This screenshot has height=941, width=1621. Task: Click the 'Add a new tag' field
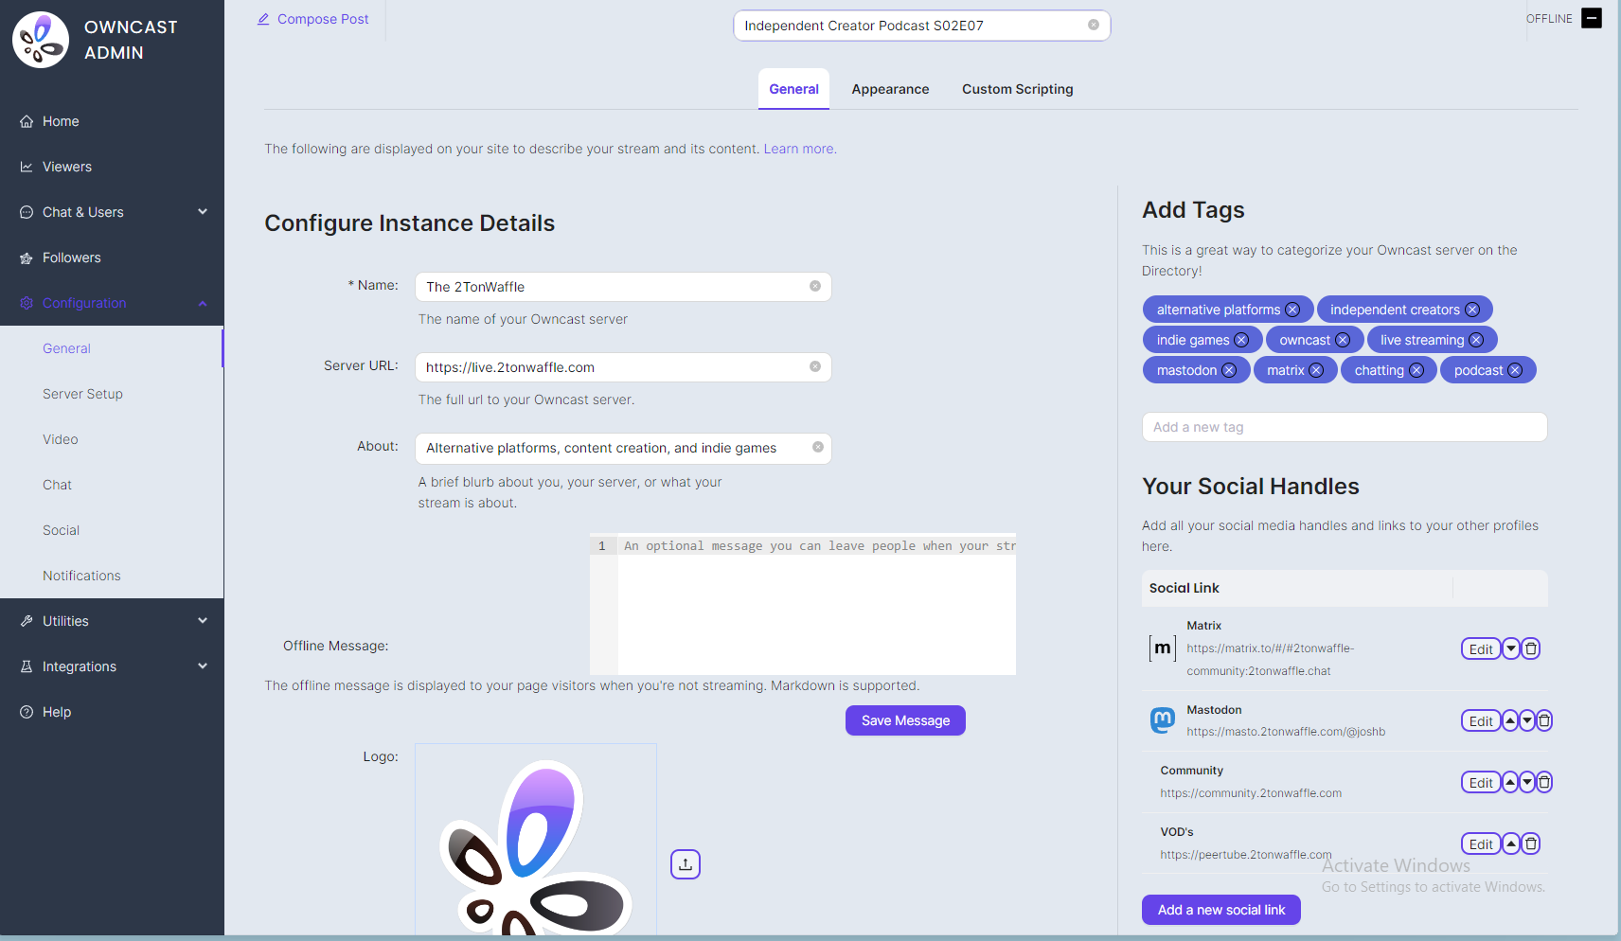click(1344, 427)
